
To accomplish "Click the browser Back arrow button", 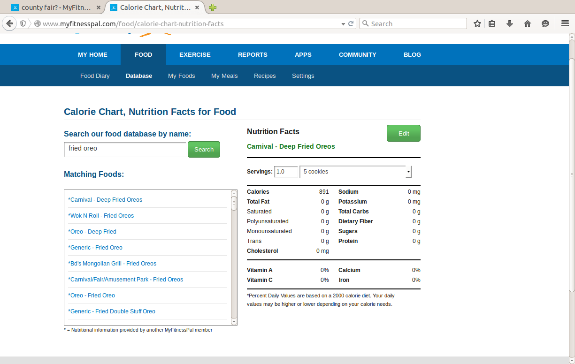I will [9, 23].
